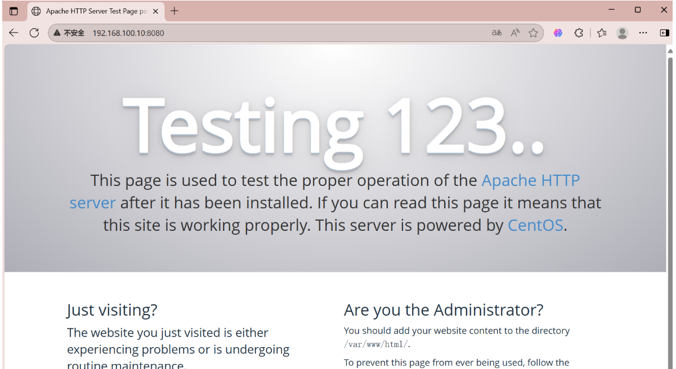Toggle the browser sidebar icon

[664, 33]
